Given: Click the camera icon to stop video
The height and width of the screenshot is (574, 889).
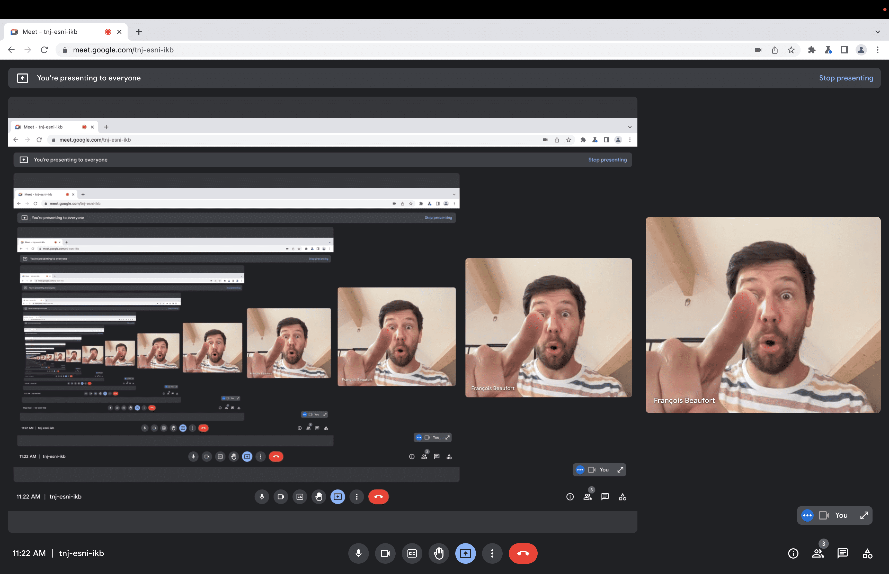Looking at the screenshot, I should click(385, 553).
